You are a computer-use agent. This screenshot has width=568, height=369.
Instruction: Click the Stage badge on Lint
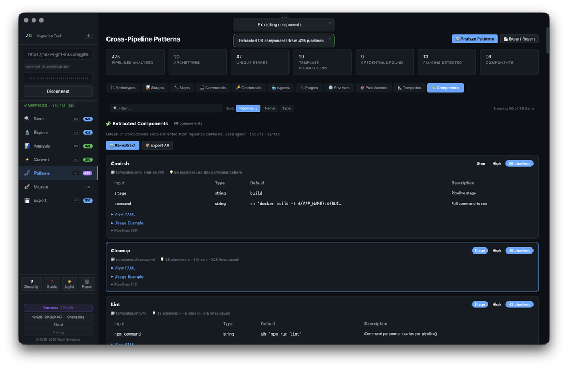[x=480, y=305]
